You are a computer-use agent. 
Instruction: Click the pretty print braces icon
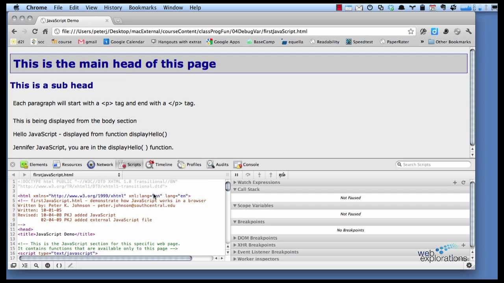59,266
